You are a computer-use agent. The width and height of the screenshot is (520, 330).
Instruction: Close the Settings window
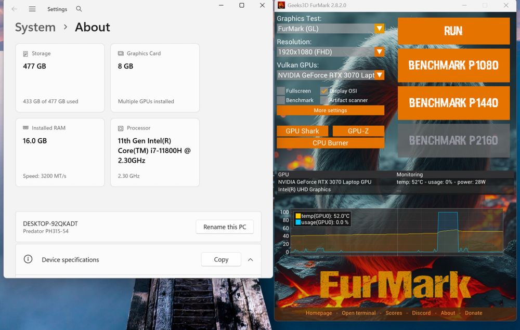[x=262, y=5]
